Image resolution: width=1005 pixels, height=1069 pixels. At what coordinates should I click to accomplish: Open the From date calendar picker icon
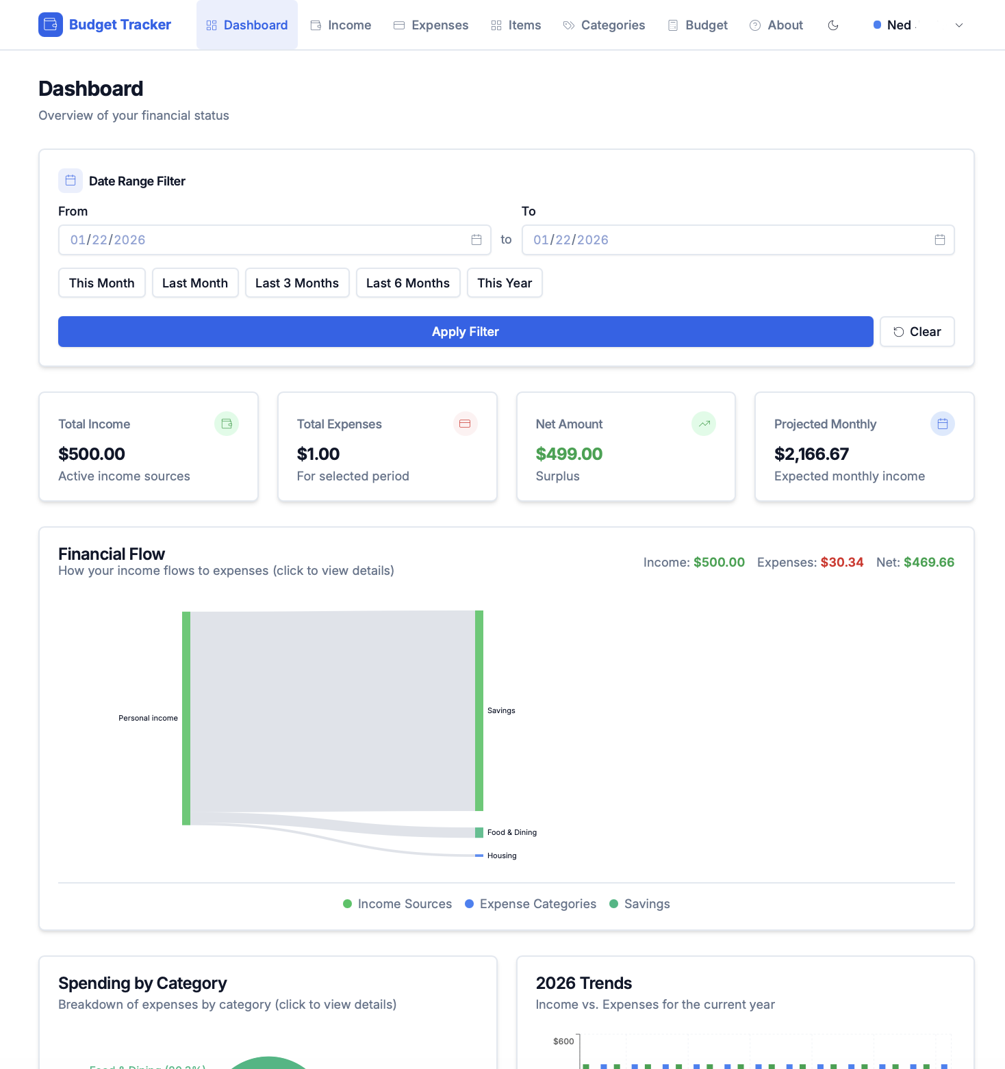pyautogui.click(x=476, y=240)
